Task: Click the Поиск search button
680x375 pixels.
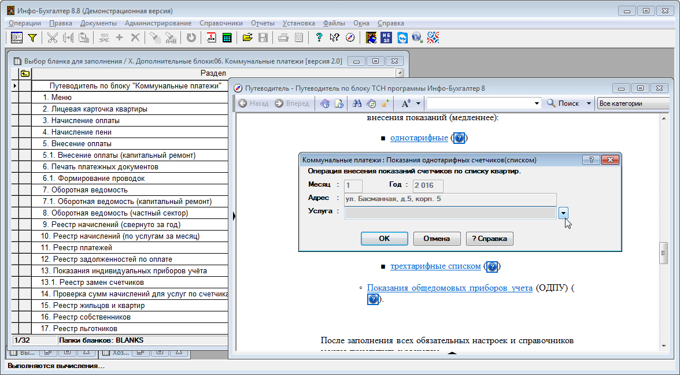Action: click(563, 103)
